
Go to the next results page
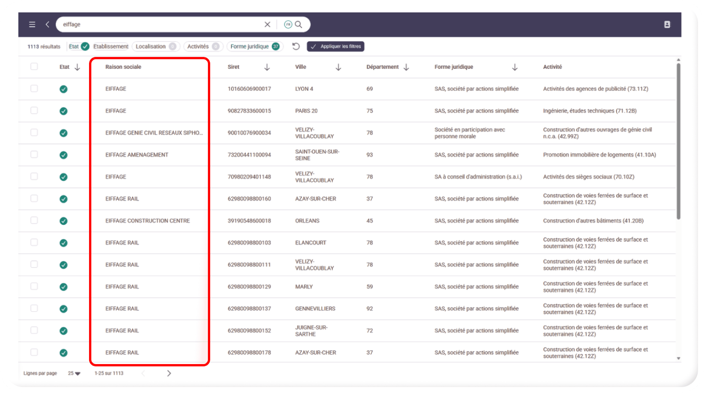pos(169,373)
